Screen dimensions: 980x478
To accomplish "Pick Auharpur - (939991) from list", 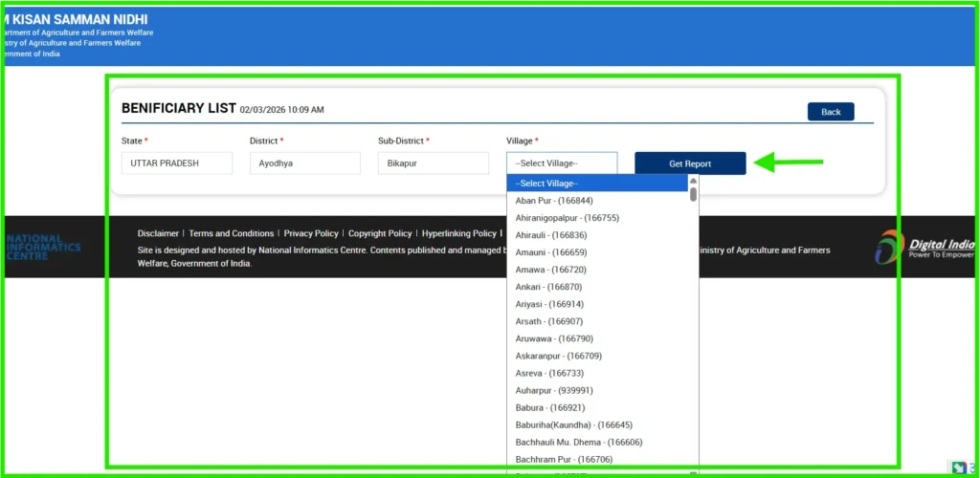I will tap(597, 391).
